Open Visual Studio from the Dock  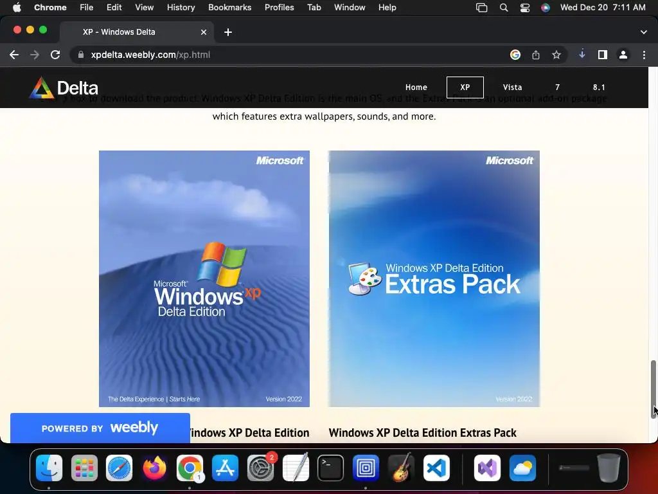(487, 468)
